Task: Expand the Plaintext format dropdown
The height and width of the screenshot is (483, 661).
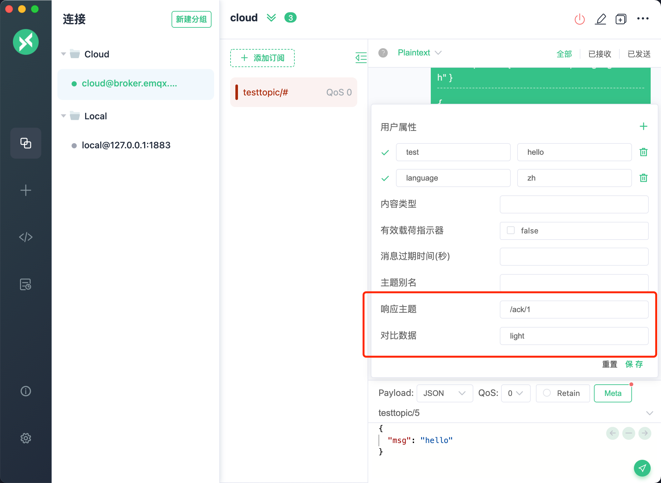Action: (x=439, y=53)
